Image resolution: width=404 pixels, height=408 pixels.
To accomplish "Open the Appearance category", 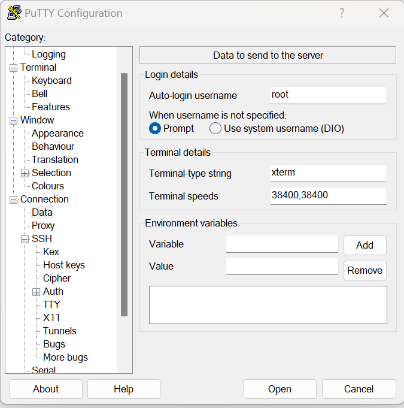I will 57,133.
